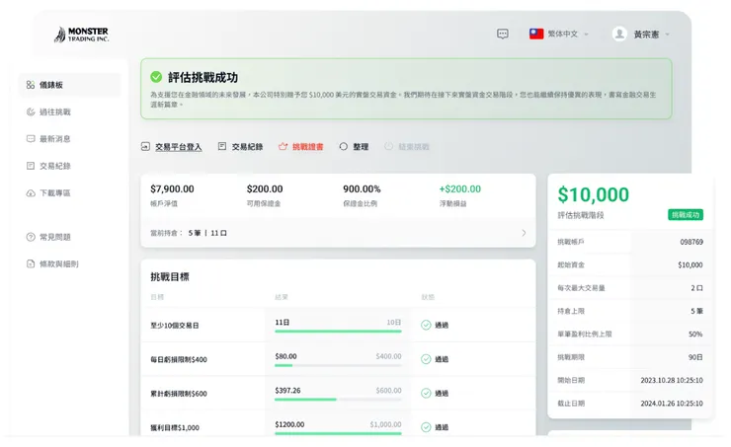Viewport: 731px width, 447px height.
Task: Click the passed check icon for 累計虧損限制$600
Action: click(x=426, y=393)
